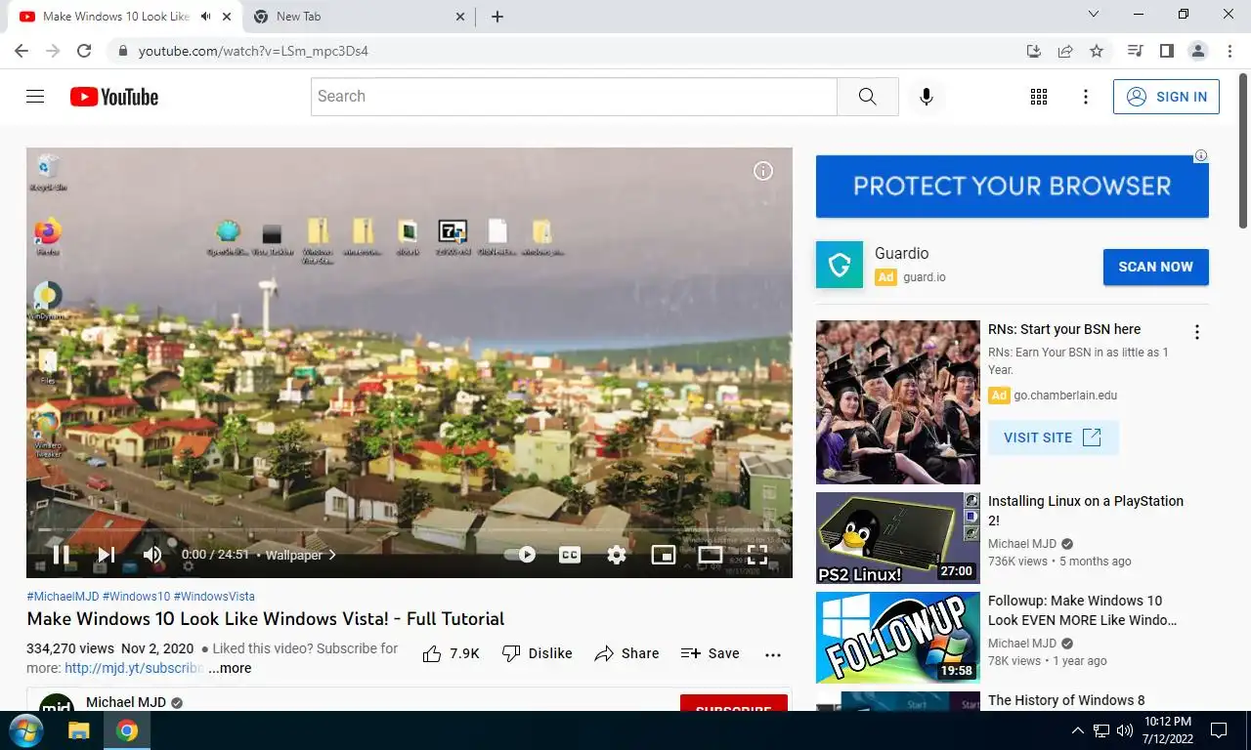Open a new Chrome tab
Screen dimensions: 1251x750
[496, 17]
